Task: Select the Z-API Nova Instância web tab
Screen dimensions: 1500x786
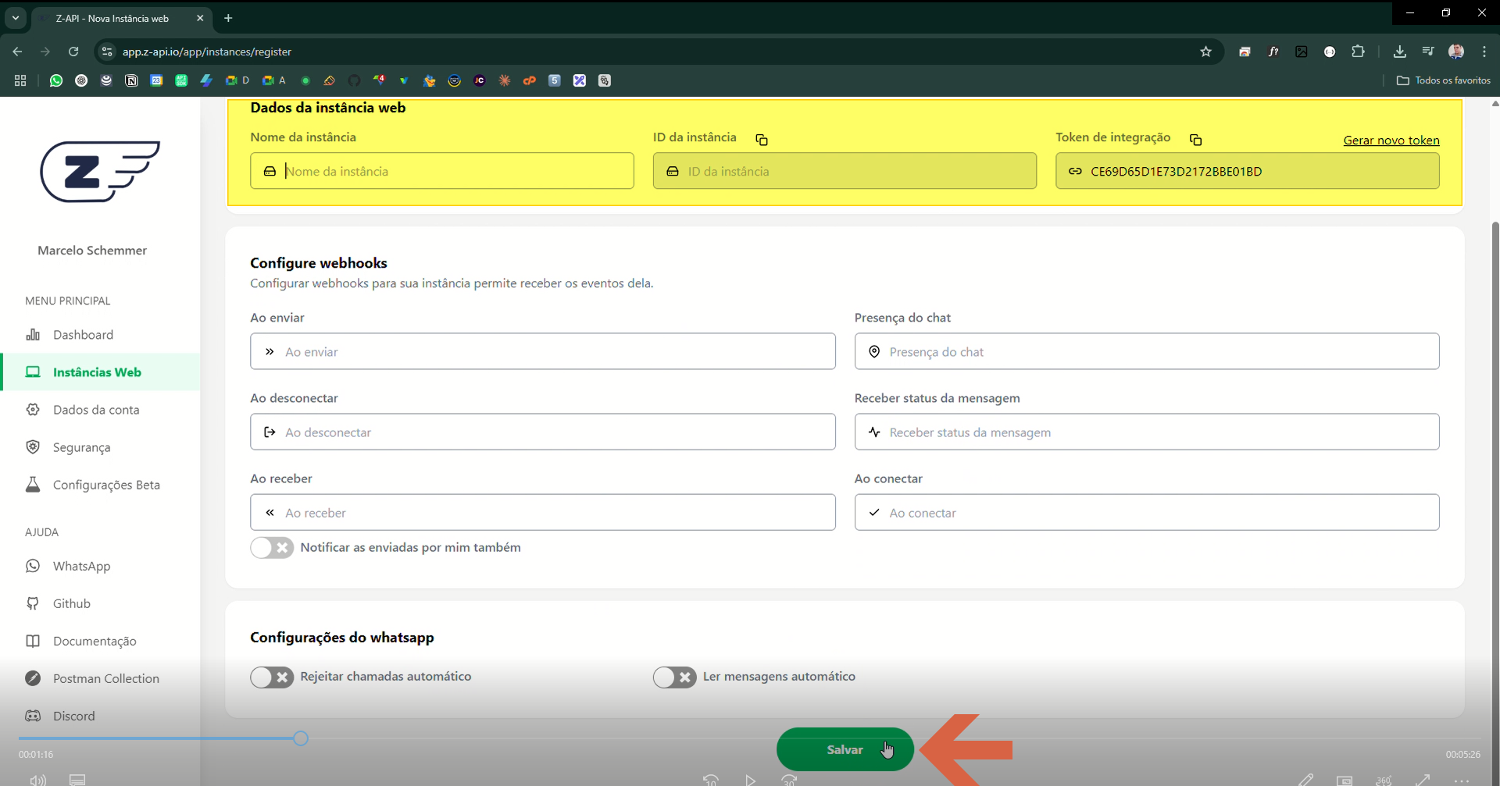Action: point(122,18)
